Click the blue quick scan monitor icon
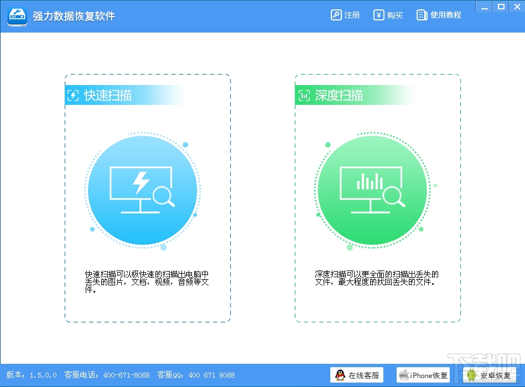Screen dimensions: 525x387 (x=143, y=190)
